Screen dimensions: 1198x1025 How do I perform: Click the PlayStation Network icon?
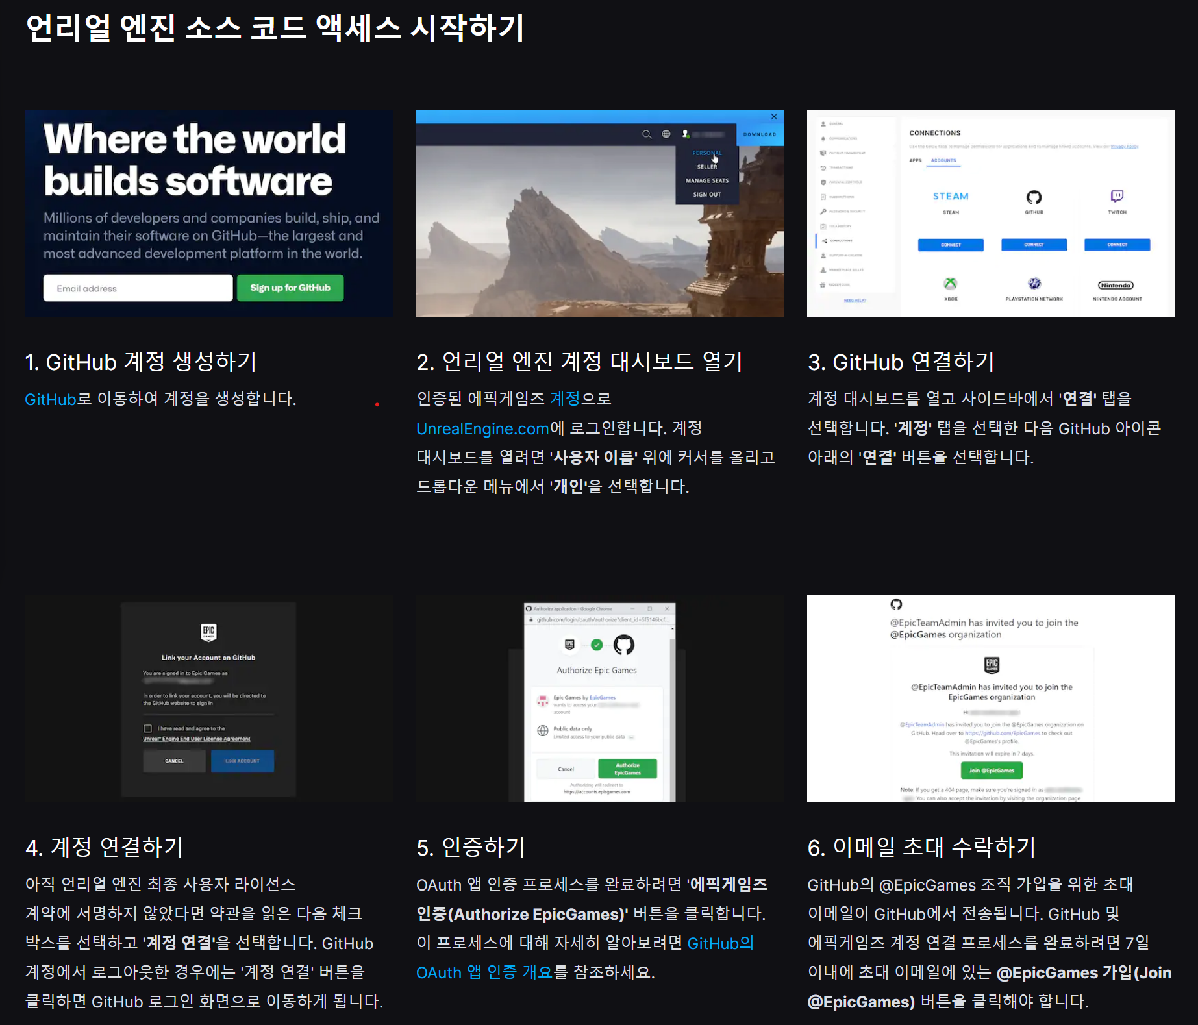(x=1034, y=284)
